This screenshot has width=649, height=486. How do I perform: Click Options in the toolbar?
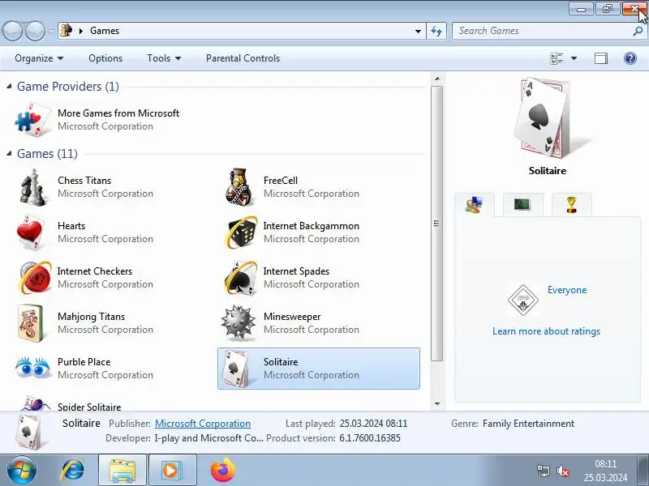pyautogui.click(x=105, y=58)
